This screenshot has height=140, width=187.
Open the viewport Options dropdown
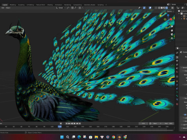[170, 11]
